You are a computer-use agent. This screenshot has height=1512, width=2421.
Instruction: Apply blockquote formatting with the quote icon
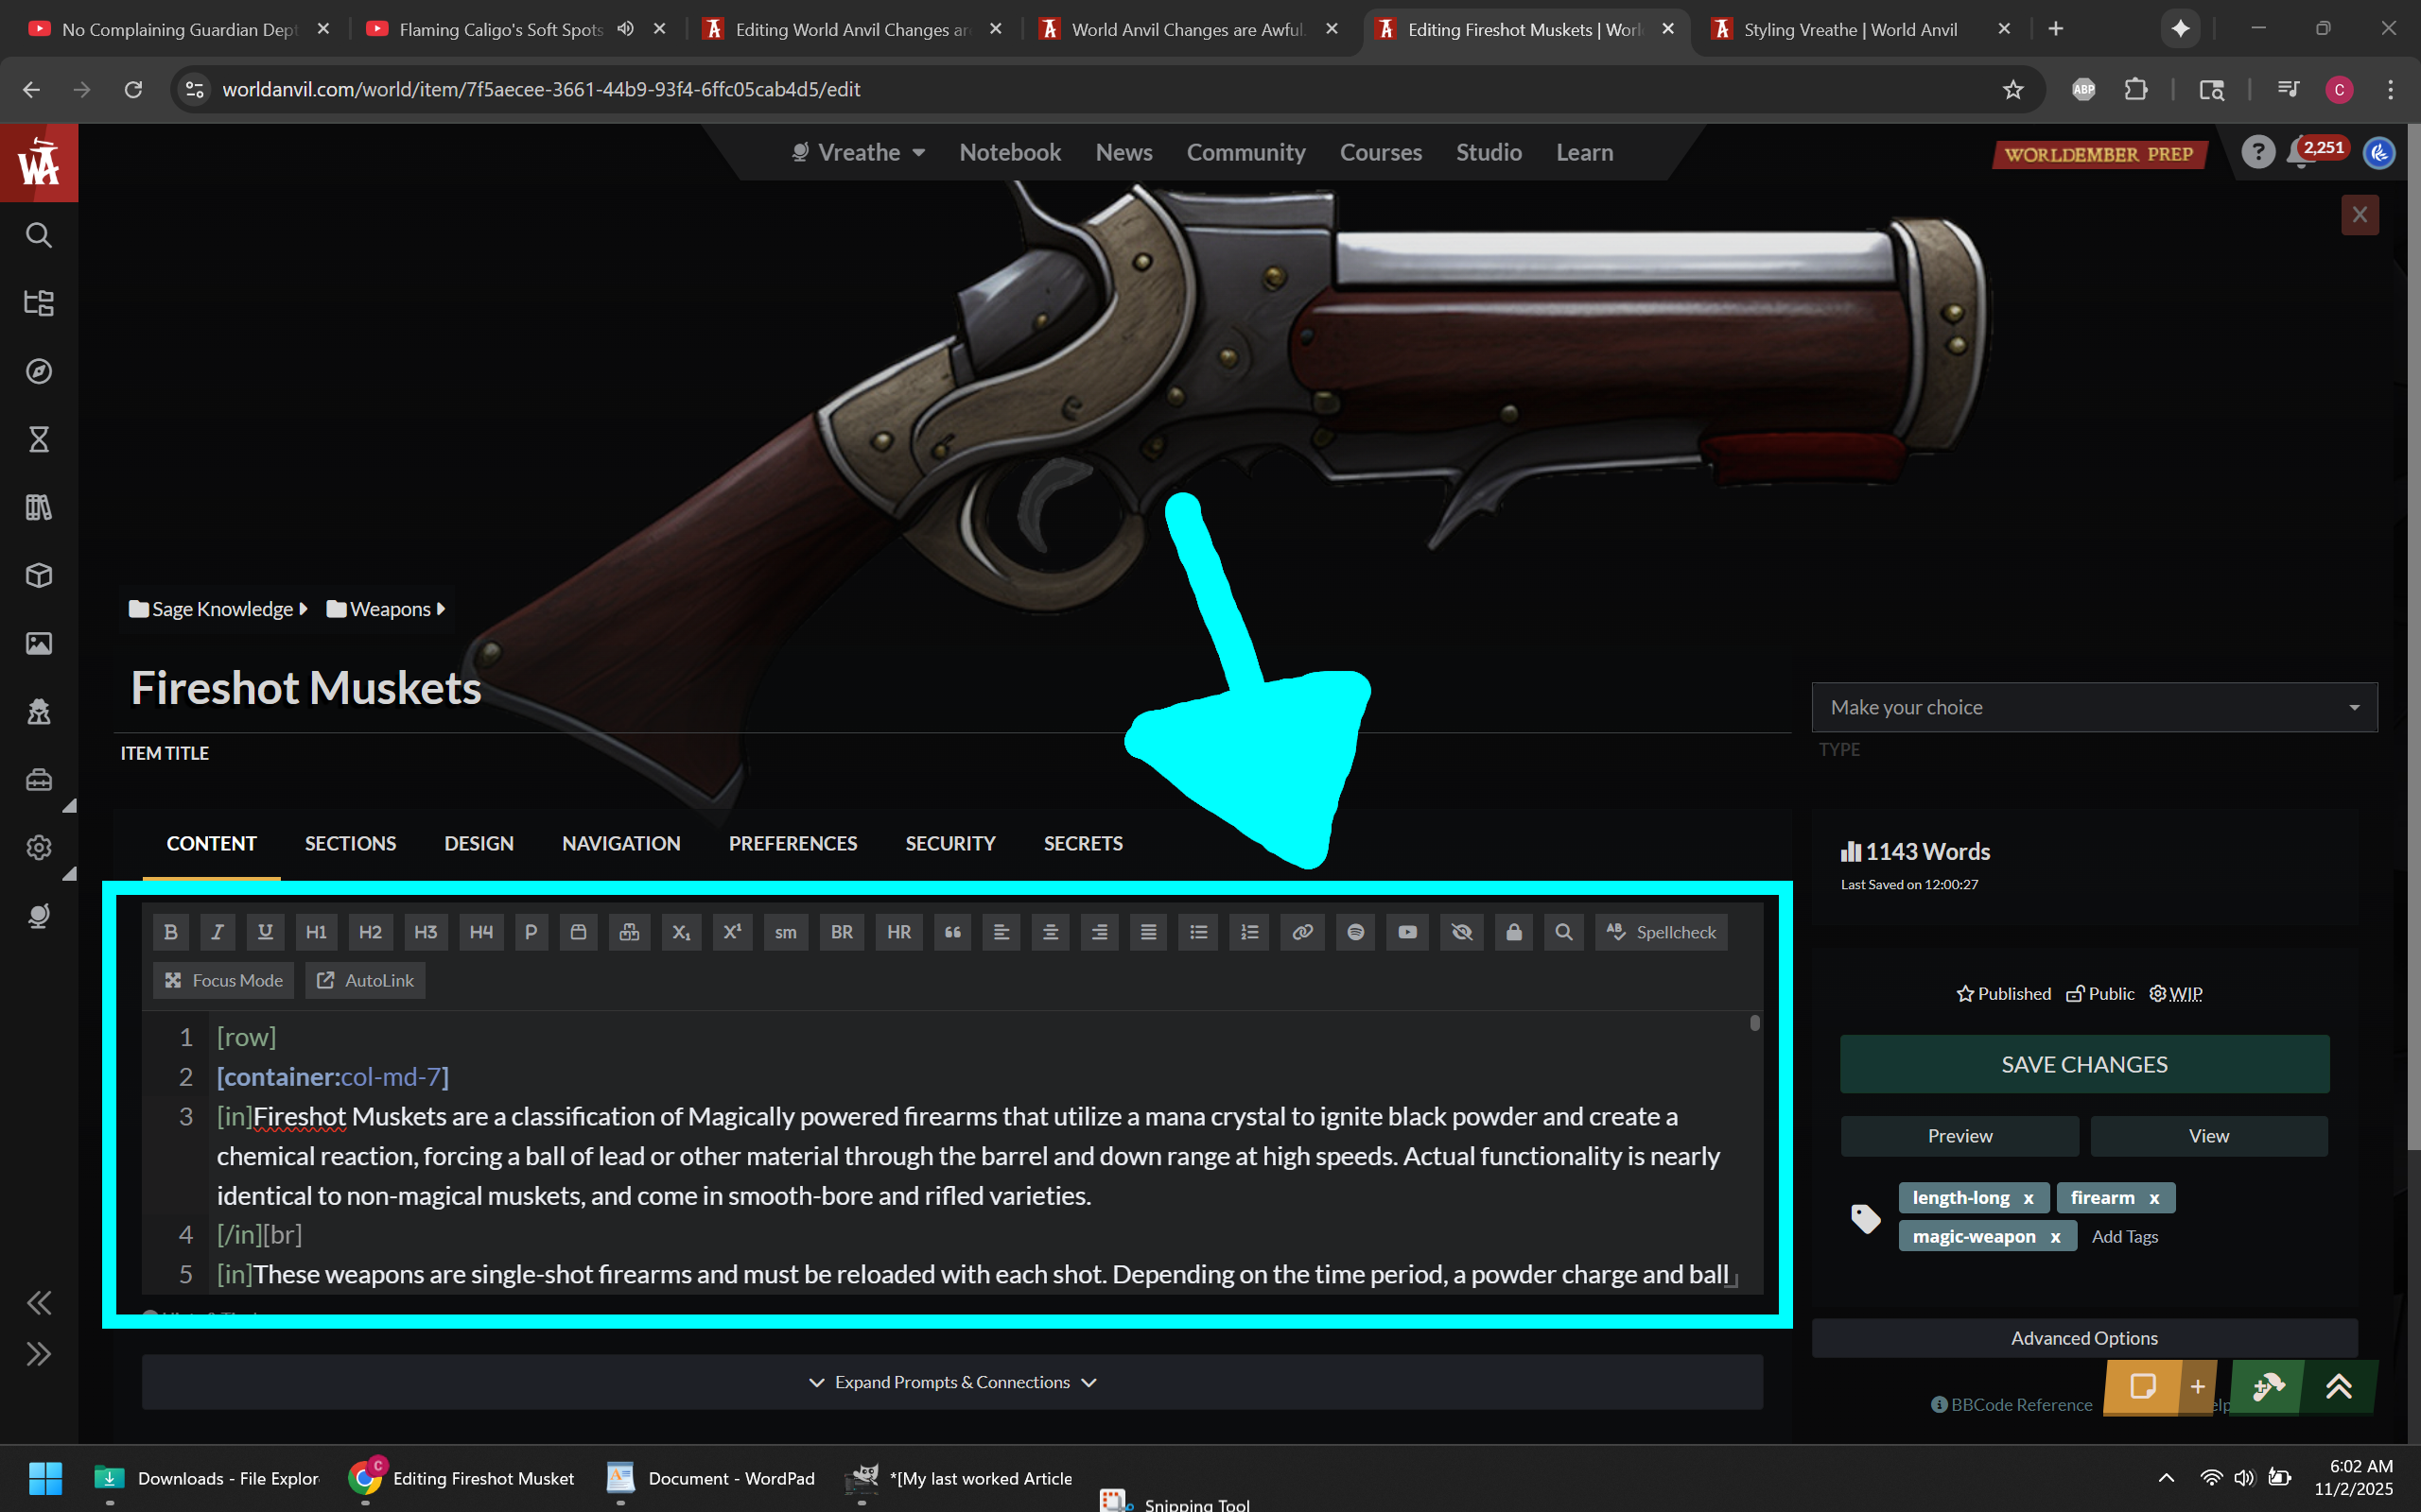pyautogui.click(x=952, y=932)
